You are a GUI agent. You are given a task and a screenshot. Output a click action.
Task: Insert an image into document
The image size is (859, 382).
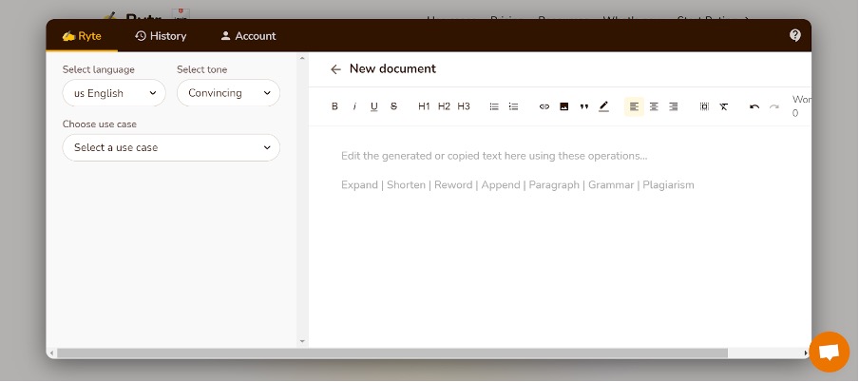coord(563,106)
